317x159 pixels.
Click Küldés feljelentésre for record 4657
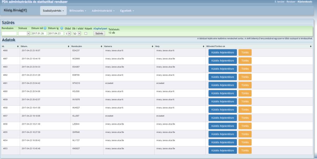point(223,118)
